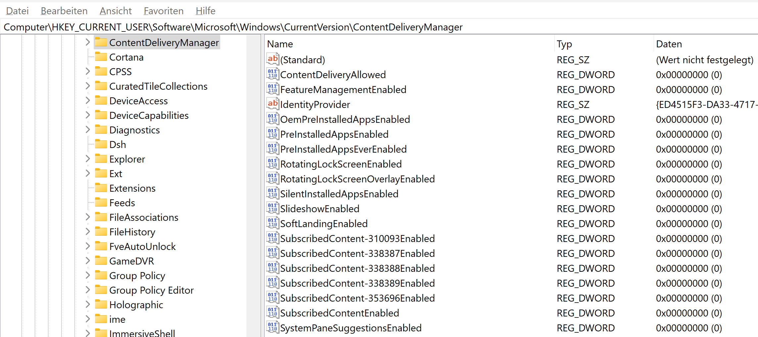Click the tree pane vertical scrollbar

253,185
